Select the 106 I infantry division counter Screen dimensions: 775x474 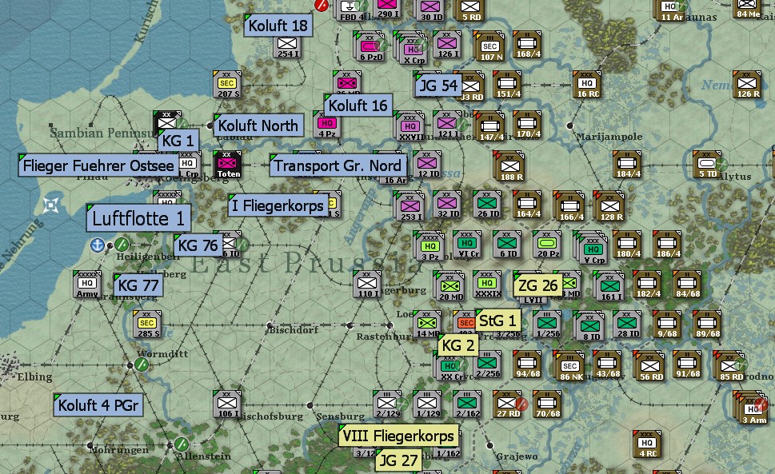tap(227, 404)
